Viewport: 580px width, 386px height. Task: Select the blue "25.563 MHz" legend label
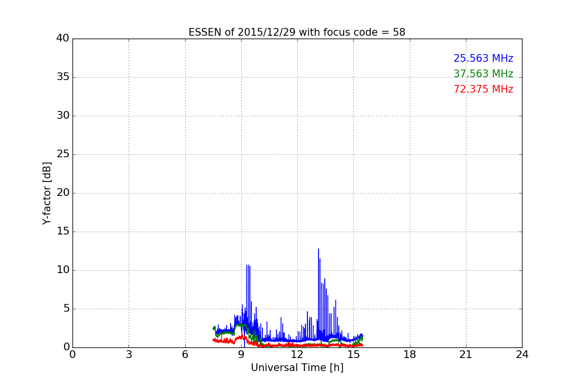(x=483, y=58)
